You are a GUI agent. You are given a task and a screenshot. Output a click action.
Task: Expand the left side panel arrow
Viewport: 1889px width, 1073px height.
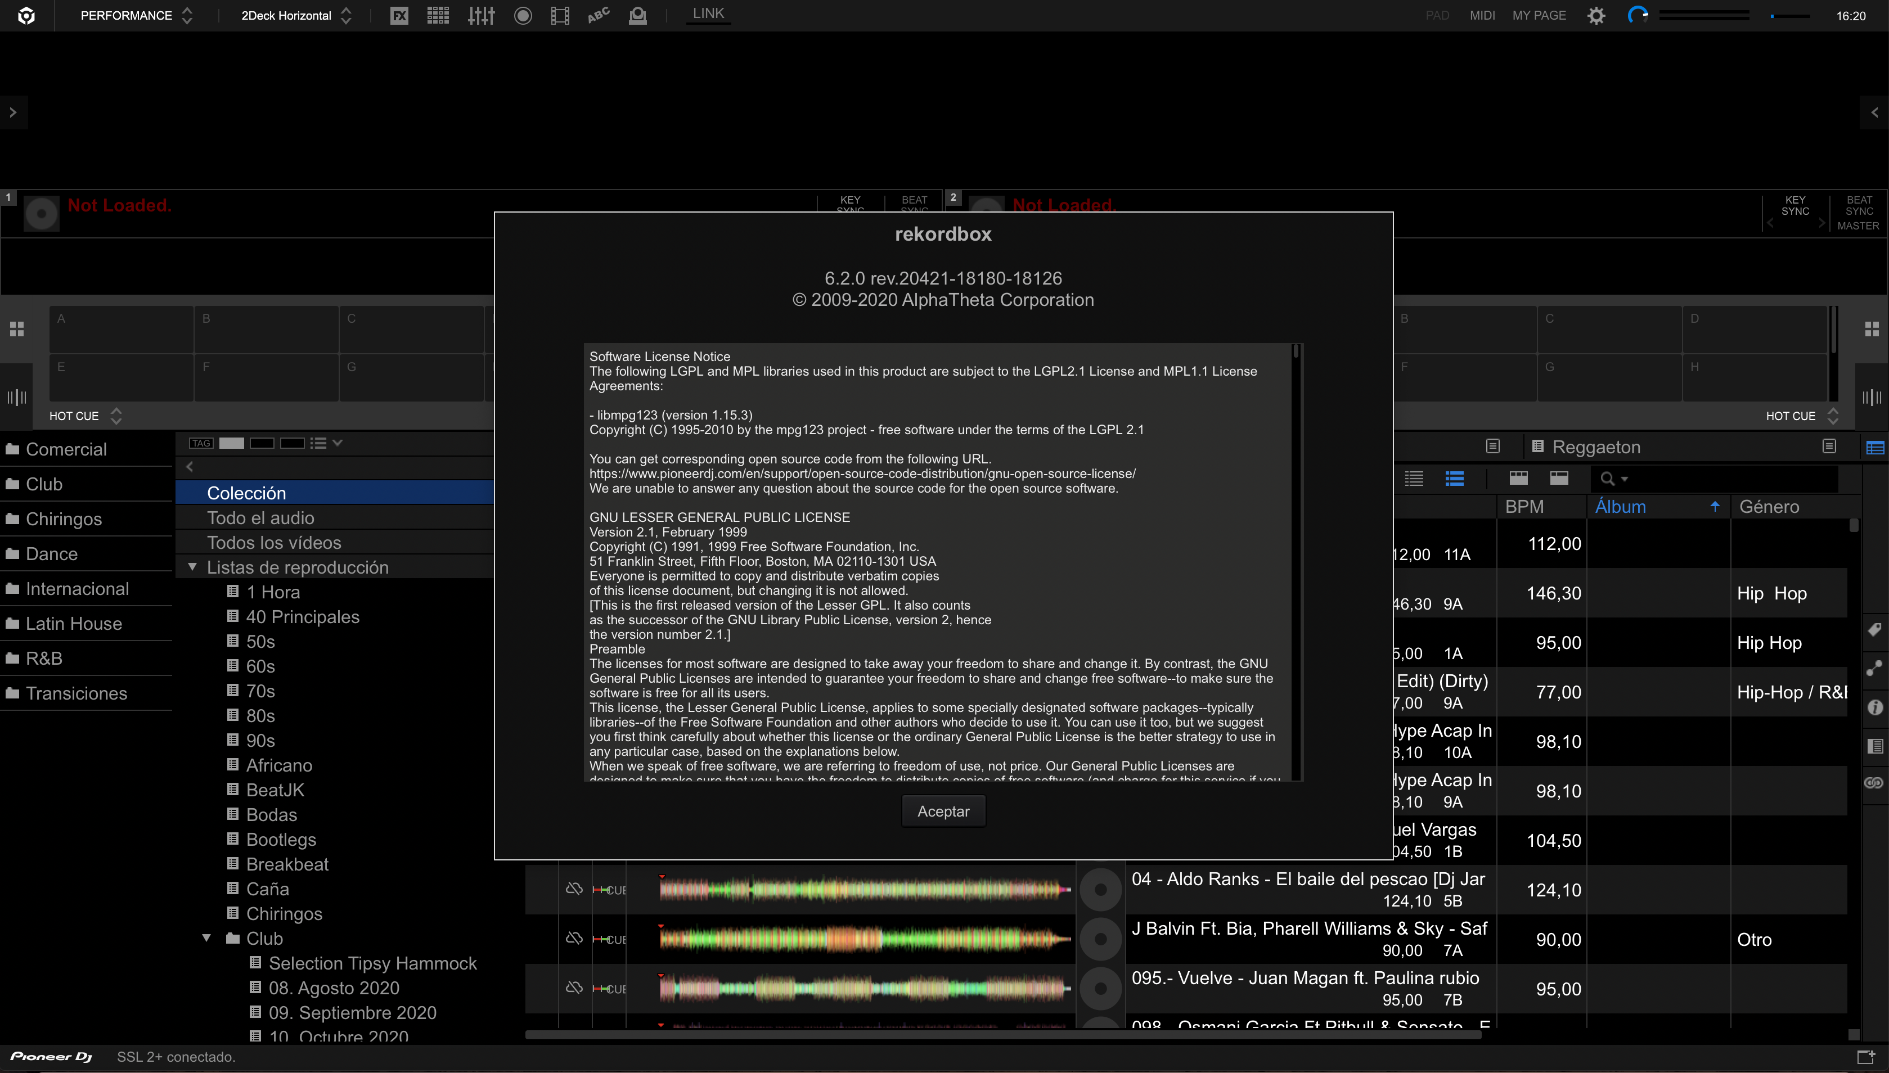(x=12, y=112)
